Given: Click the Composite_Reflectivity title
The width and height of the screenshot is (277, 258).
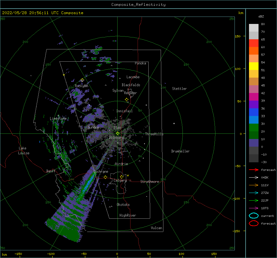Looking at the screenshot, I should [138, 5].
